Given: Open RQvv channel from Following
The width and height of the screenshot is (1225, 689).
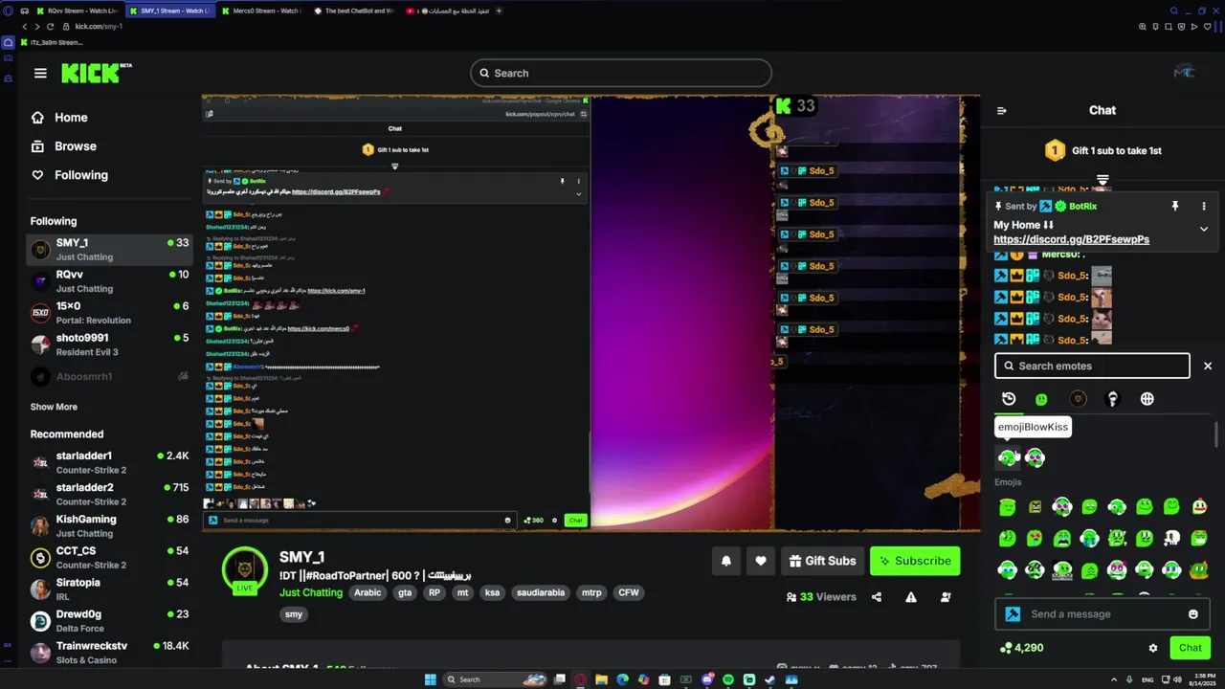Looking at the screenshot, I should coord(109,281).
